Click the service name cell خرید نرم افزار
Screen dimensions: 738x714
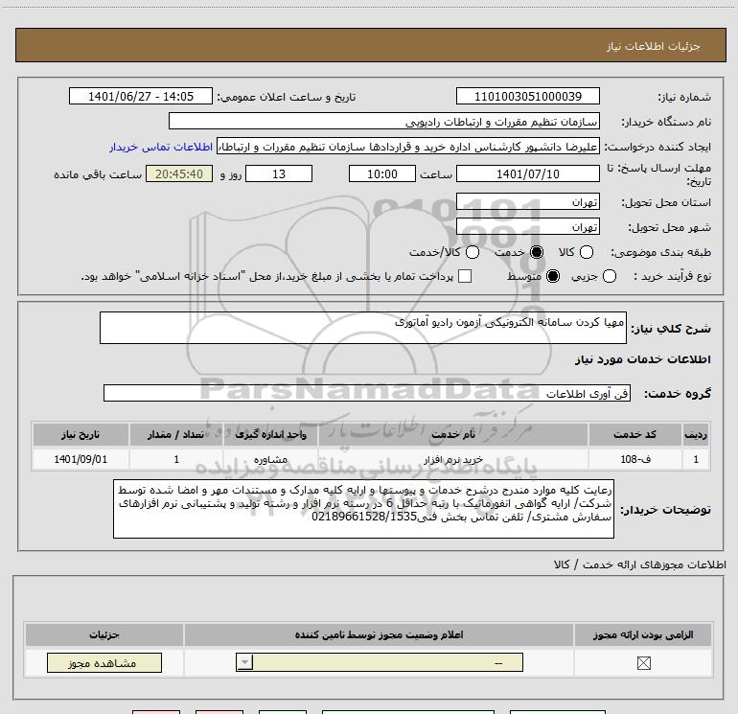click(x=452, y=459)
